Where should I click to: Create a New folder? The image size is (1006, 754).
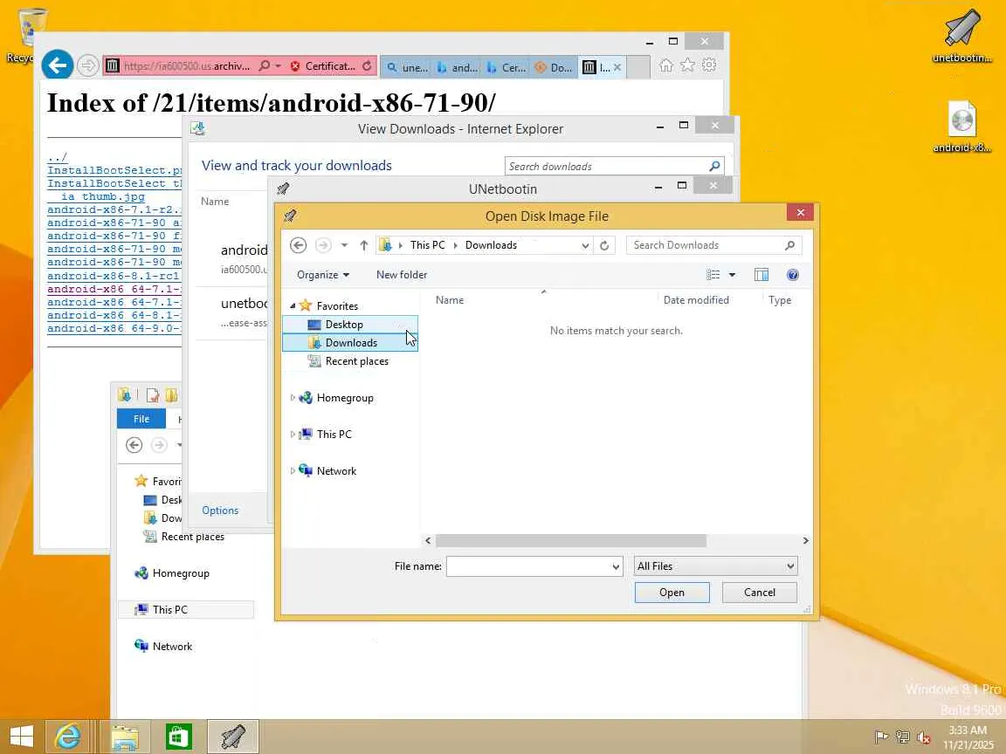tap(402, 274)
